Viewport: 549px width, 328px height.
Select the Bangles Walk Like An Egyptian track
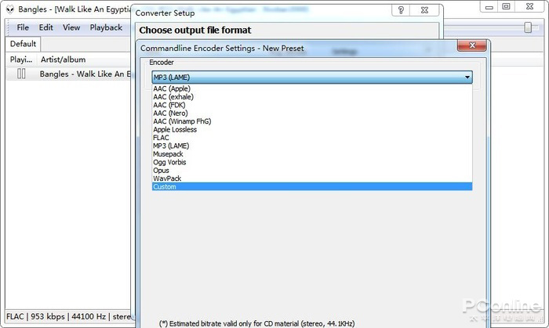tap(86, 74)
